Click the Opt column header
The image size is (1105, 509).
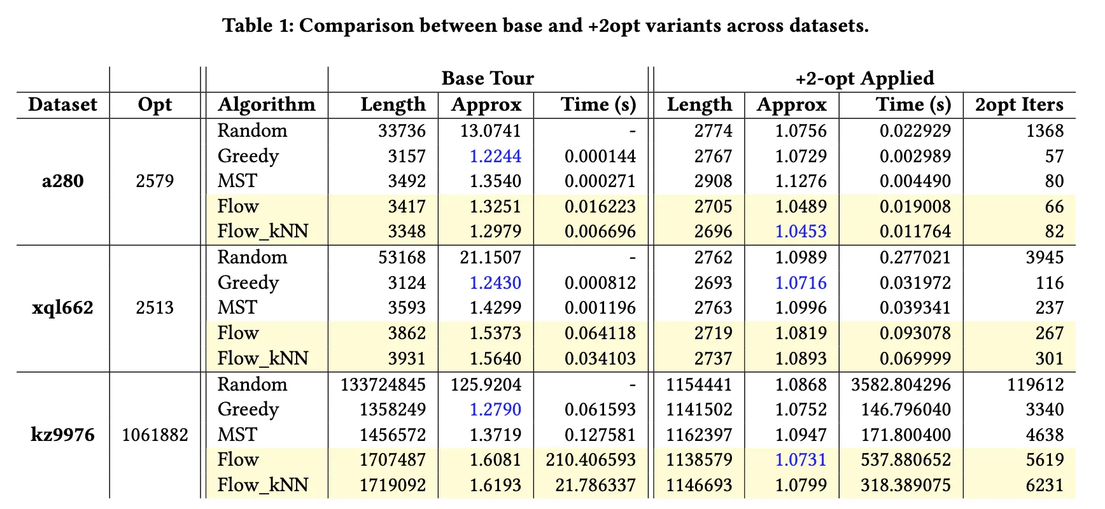(x=155, y=105)
